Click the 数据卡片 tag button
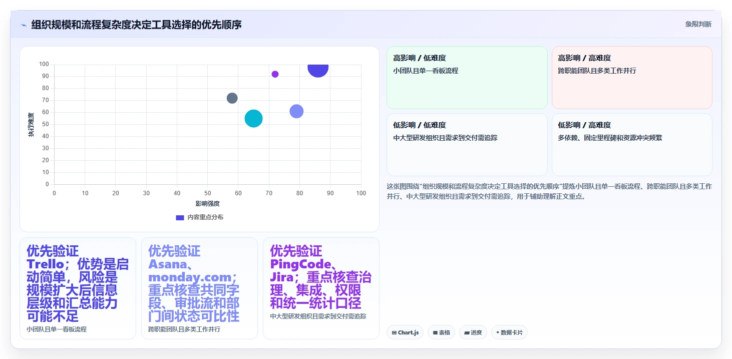This screenshot has width=732, height=359. point(509,332)
